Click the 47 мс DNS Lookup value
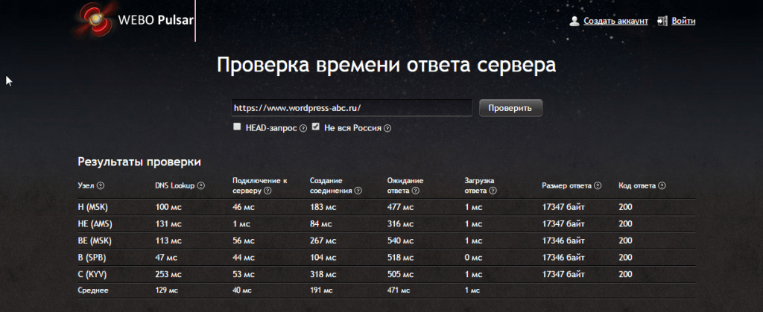763x312 pixels. coord(166,257)
